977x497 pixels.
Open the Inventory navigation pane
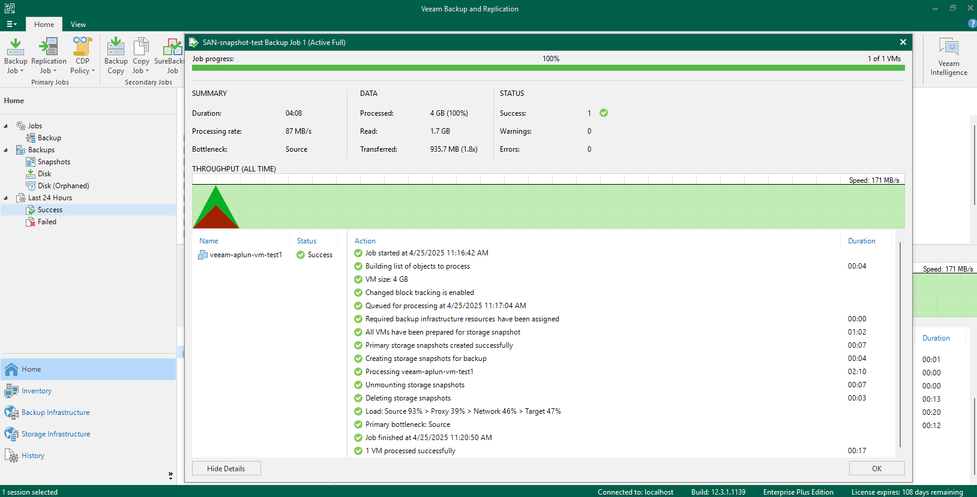pyautogui.click(x=88, y=391)
